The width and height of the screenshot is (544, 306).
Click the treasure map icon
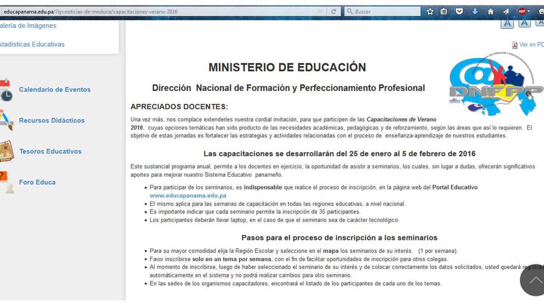tap(7, 151)
